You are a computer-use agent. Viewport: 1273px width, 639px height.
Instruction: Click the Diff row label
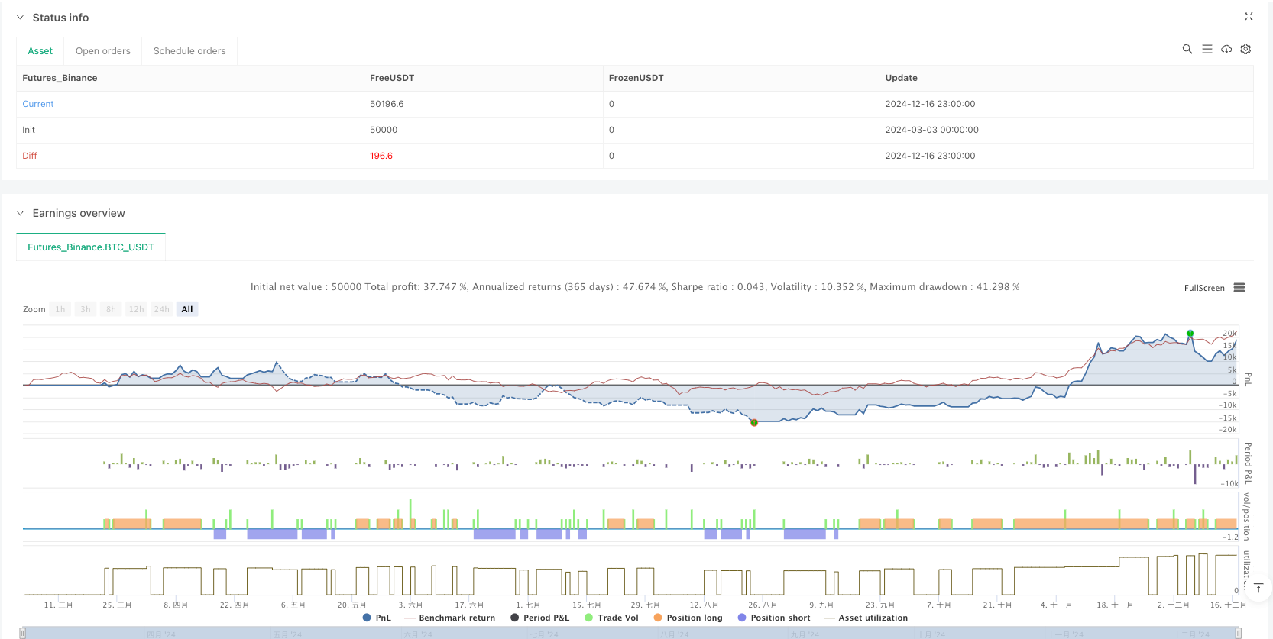coord(30,156)
